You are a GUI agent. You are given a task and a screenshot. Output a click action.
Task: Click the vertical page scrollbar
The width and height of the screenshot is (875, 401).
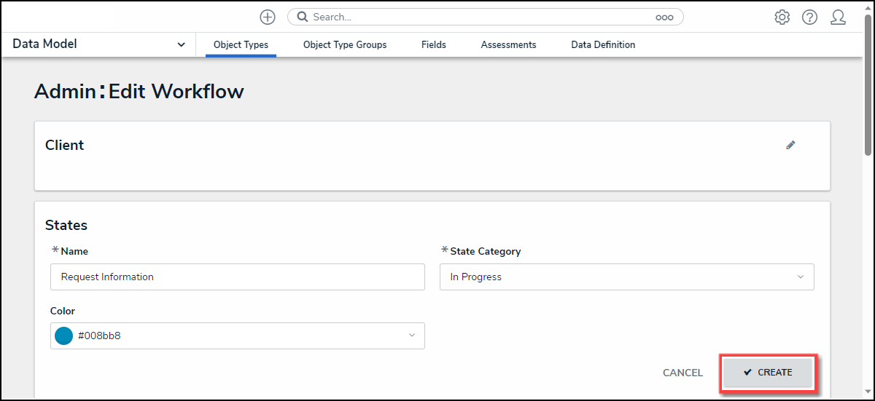pyautogui.click(x=868, y=87)
